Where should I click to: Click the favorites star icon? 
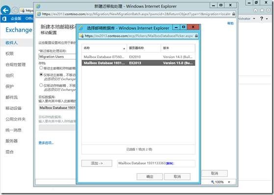pyautogui.click(x=262, y=10)
